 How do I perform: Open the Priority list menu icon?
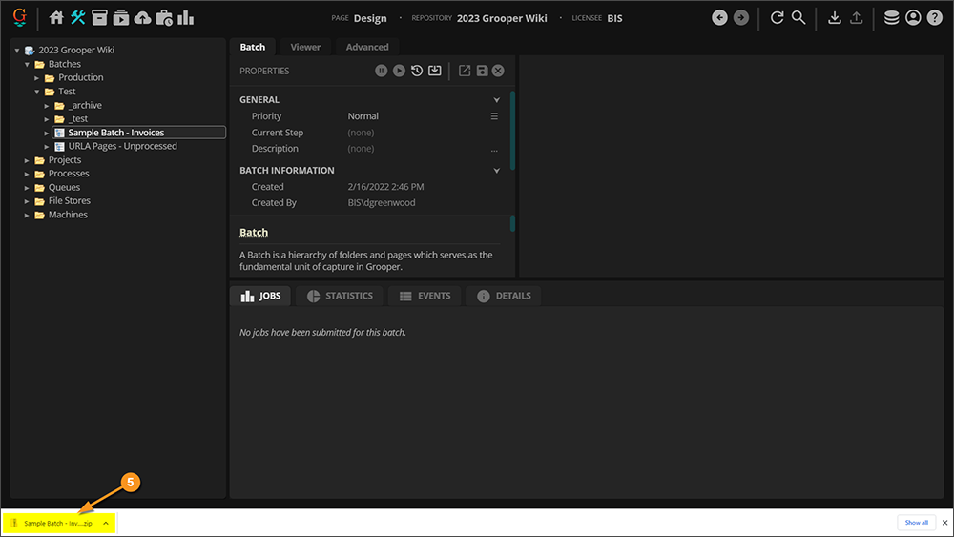tap(494, 116)
